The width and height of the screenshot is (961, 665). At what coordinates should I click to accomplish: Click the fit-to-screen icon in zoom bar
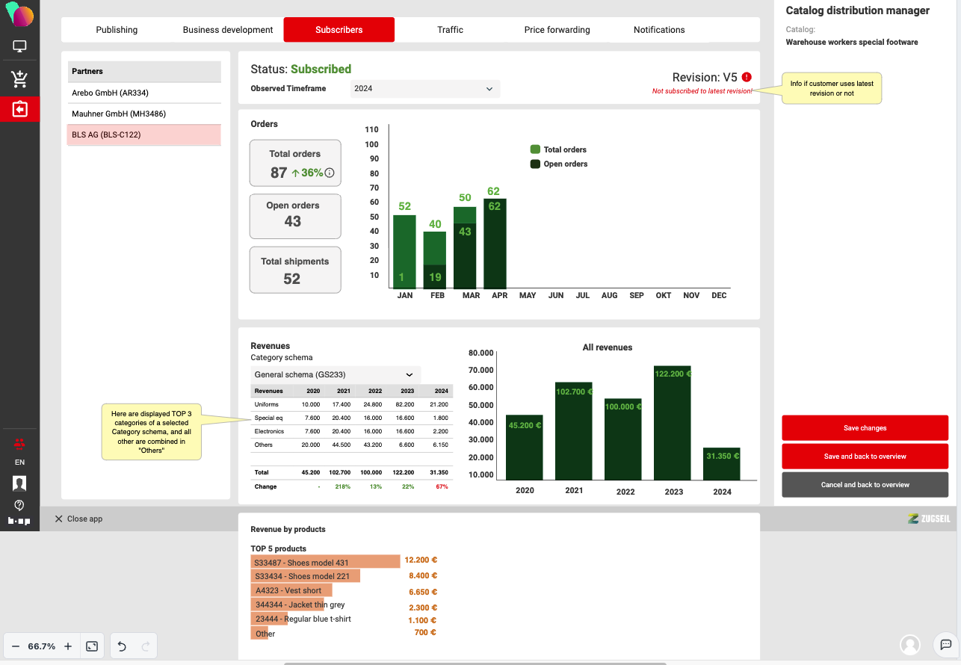[92, 646]
